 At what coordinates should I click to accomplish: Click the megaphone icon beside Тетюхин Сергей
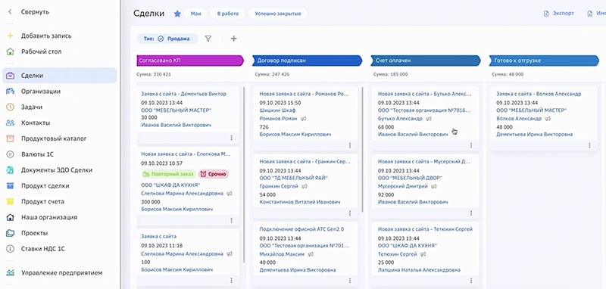point(423,255)
